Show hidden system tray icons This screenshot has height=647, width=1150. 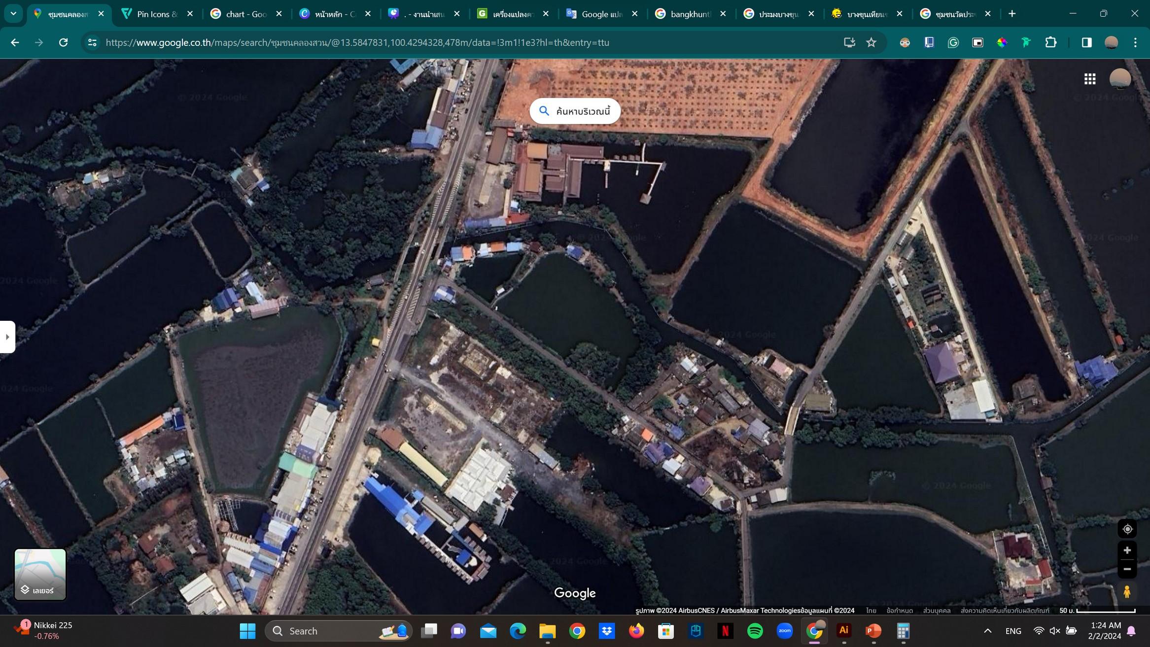(x=987, y=631)
